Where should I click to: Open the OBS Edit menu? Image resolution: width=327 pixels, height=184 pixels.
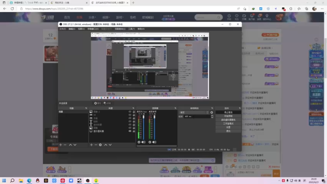tap(72, 29)
